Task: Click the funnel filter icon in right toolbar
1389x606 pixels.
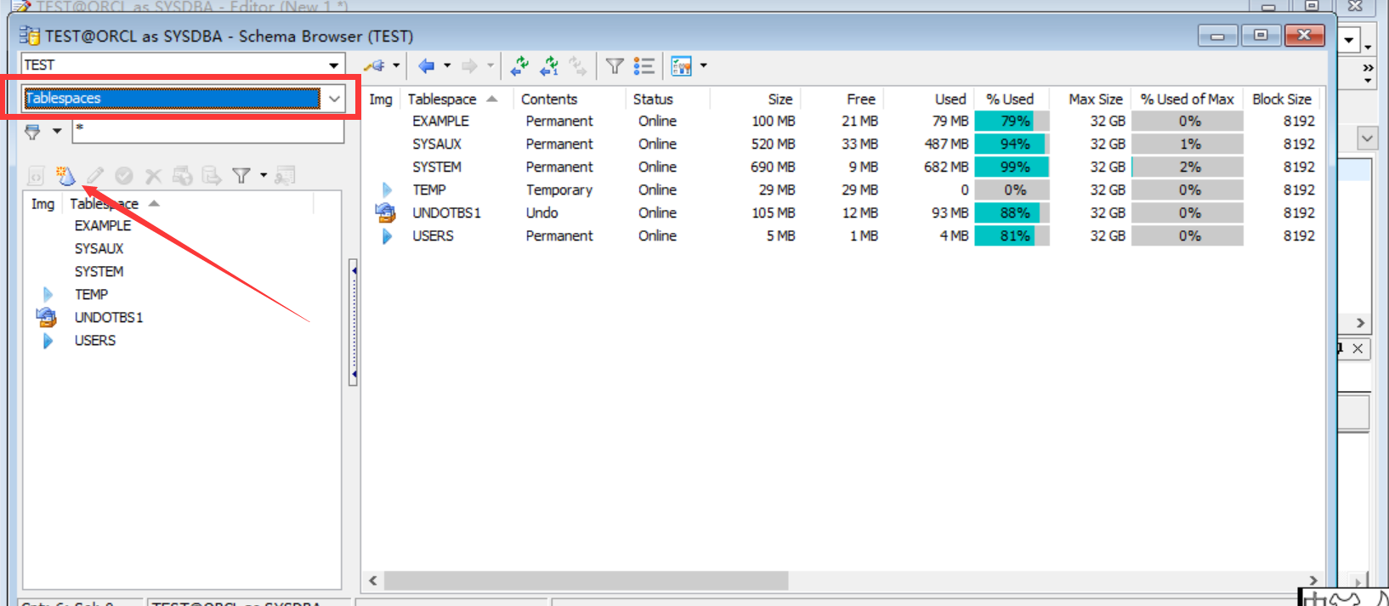Action: (x=615, y=65)
